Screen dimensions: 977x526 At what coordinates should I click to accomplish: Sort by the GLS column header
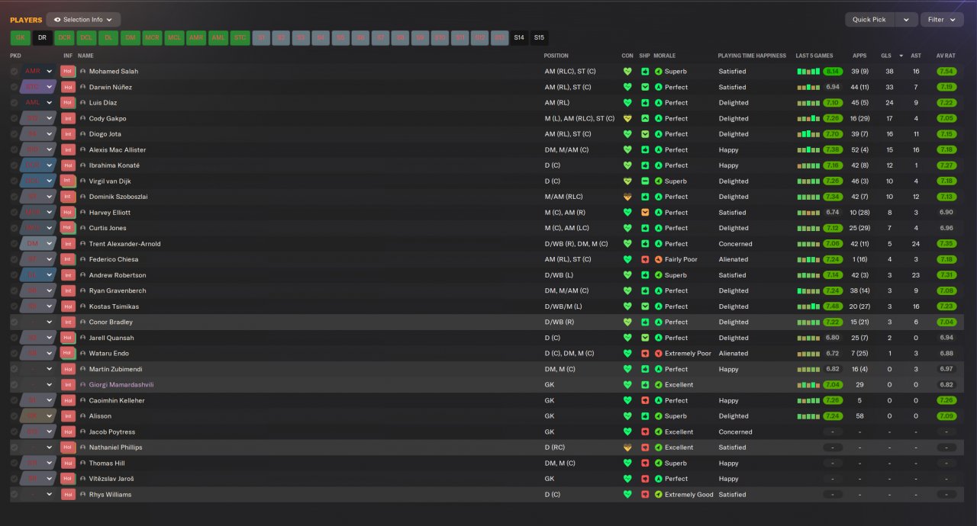pyautogui.click(x=885, y=56)
